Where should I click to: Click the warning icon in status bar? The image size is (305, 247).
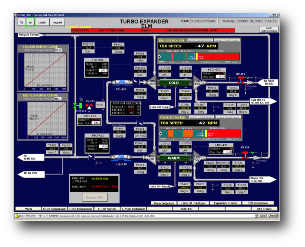click(x=17, y=216)
